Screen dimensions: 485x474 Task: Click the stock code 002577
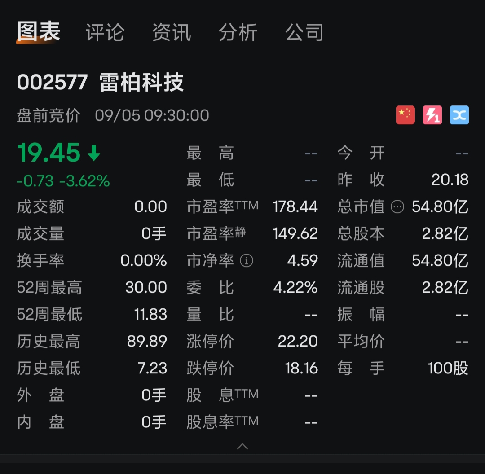pos(52,82)
